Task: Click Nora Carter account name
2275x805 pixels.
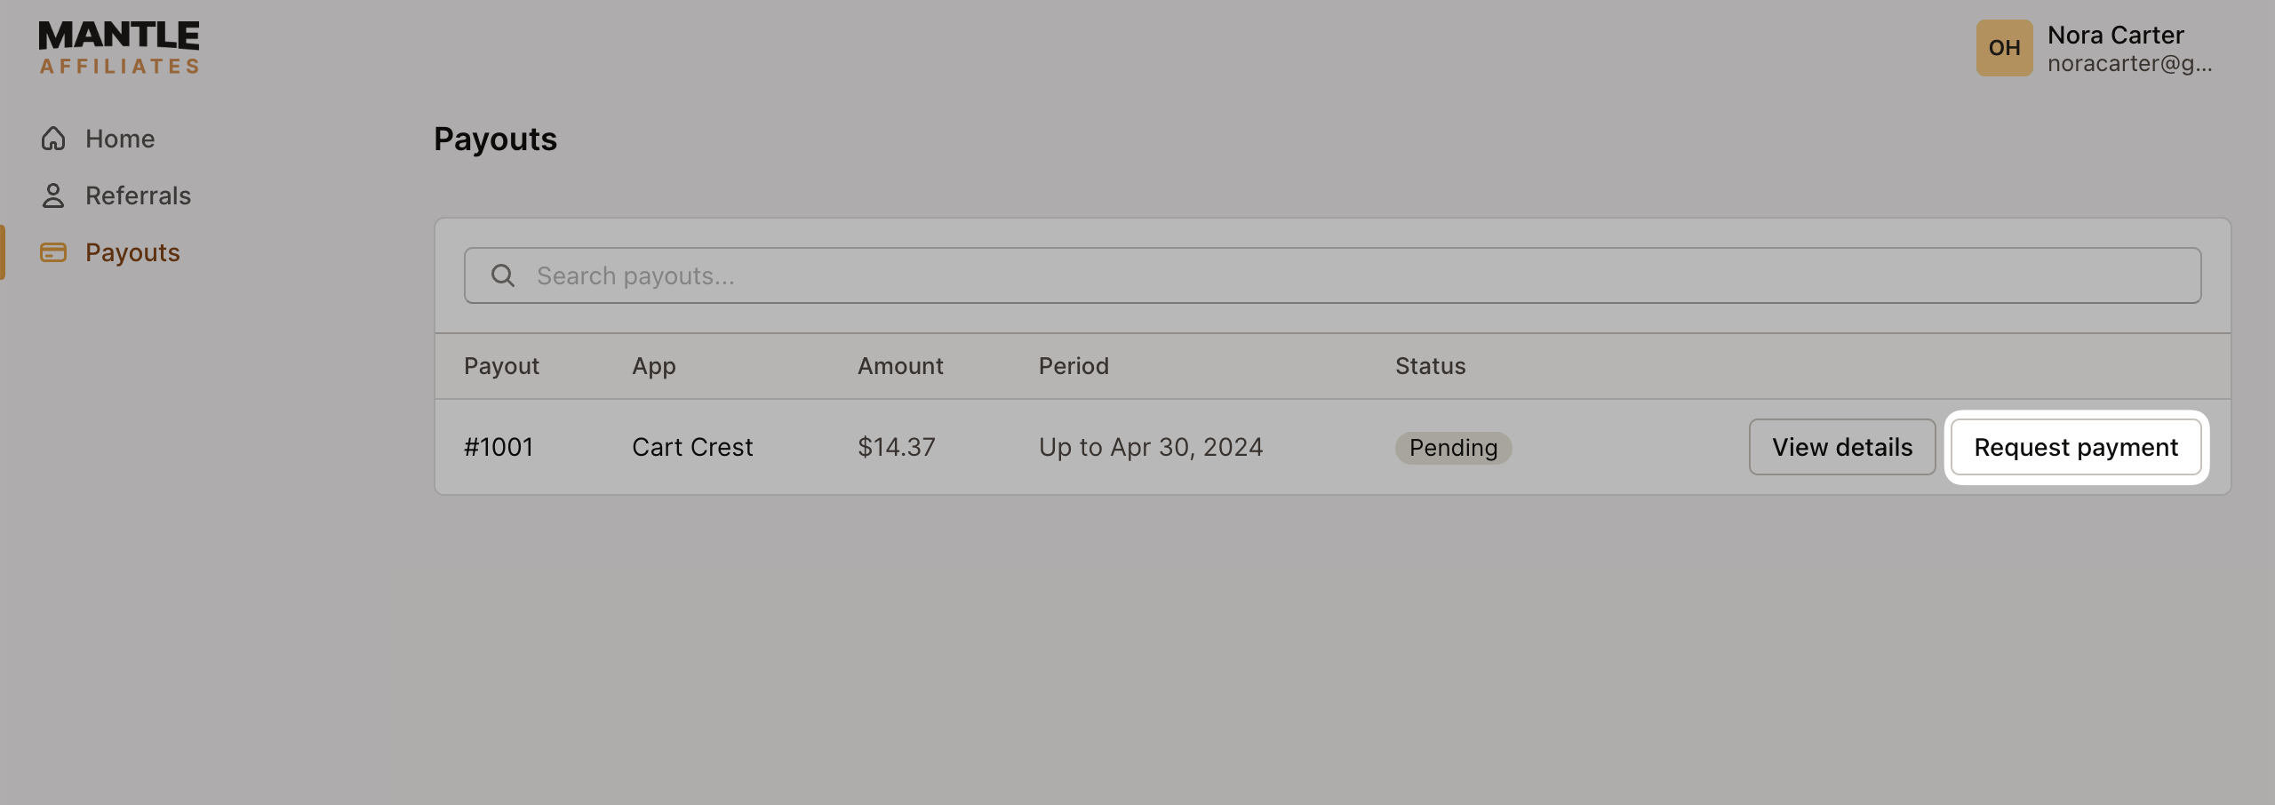Action: pos(2114,35)
